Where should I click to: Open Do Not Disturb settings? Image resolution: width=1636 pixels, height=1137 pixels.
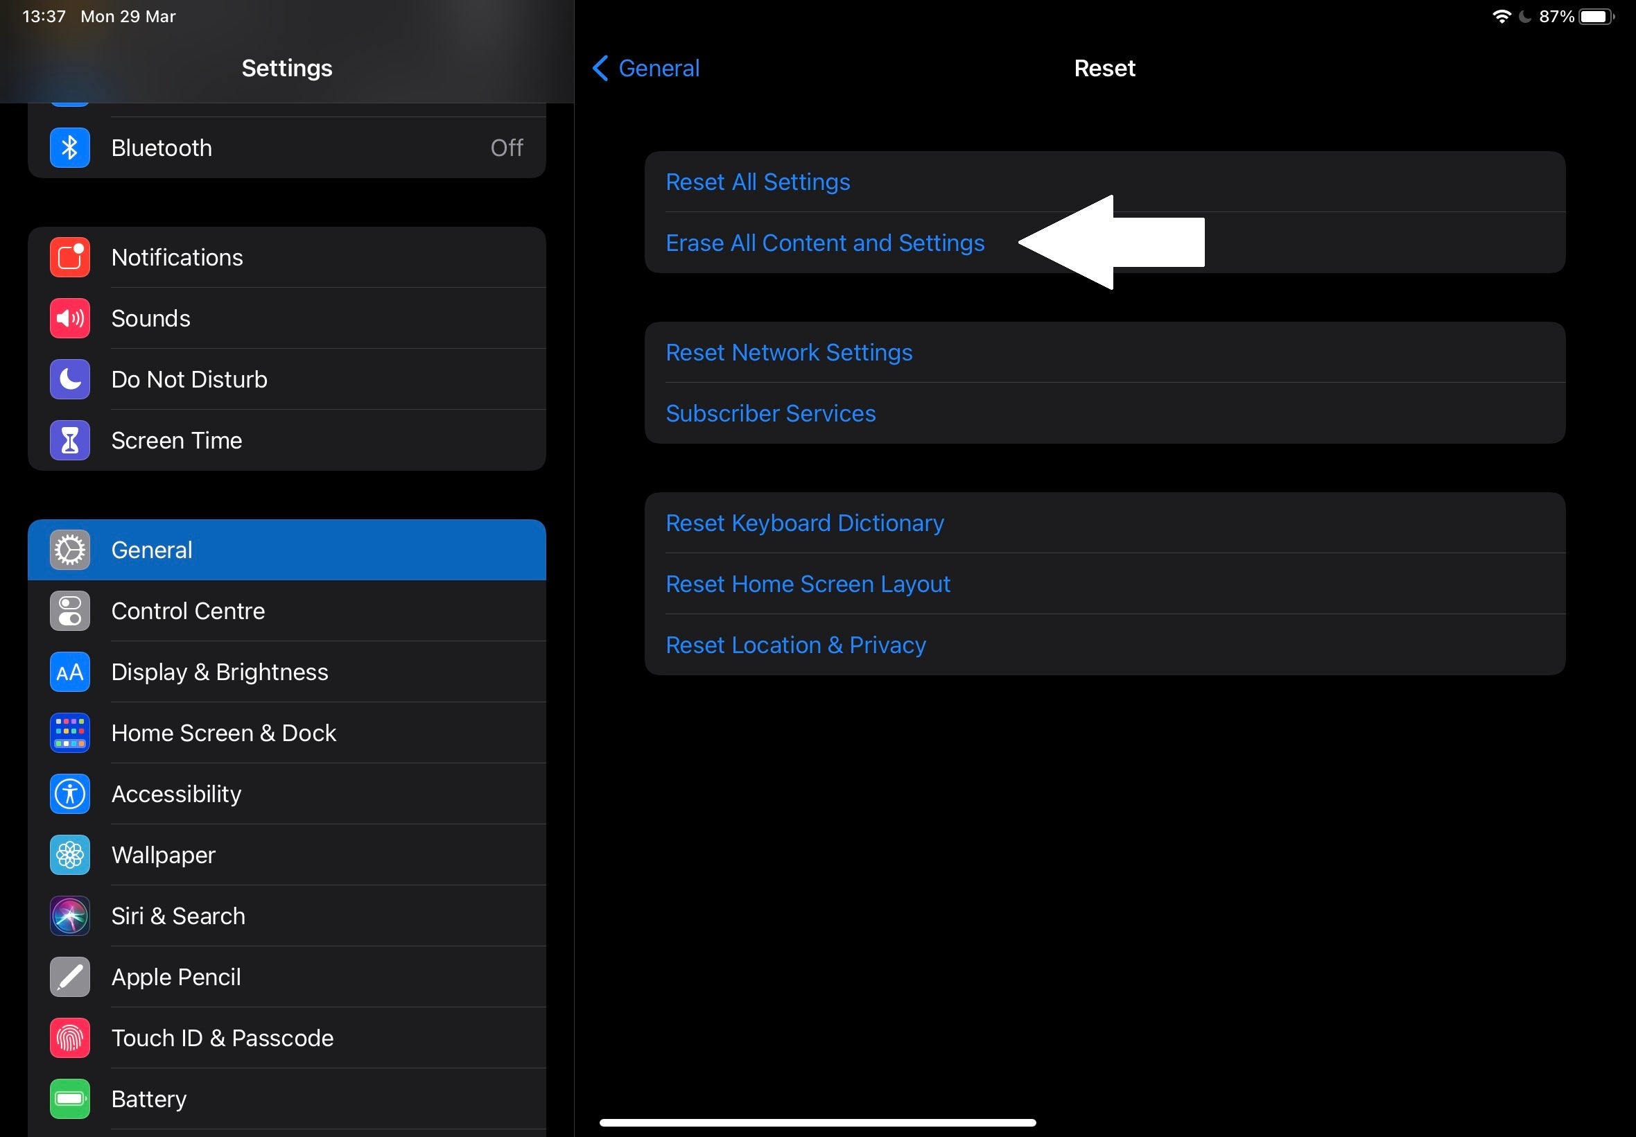tap(287, 379)
